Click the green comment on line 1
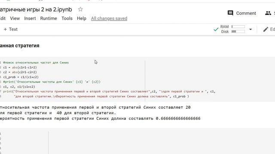The height and width of the screenshot is (154, 275). point(36,62)
